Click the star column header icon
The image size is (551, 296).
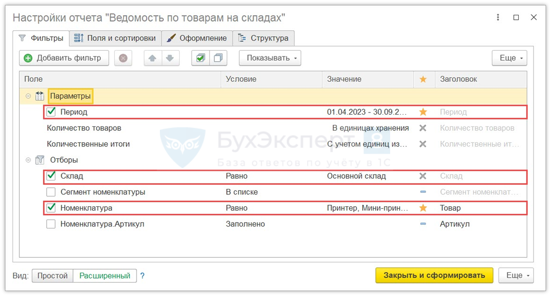tap(423, 79)
